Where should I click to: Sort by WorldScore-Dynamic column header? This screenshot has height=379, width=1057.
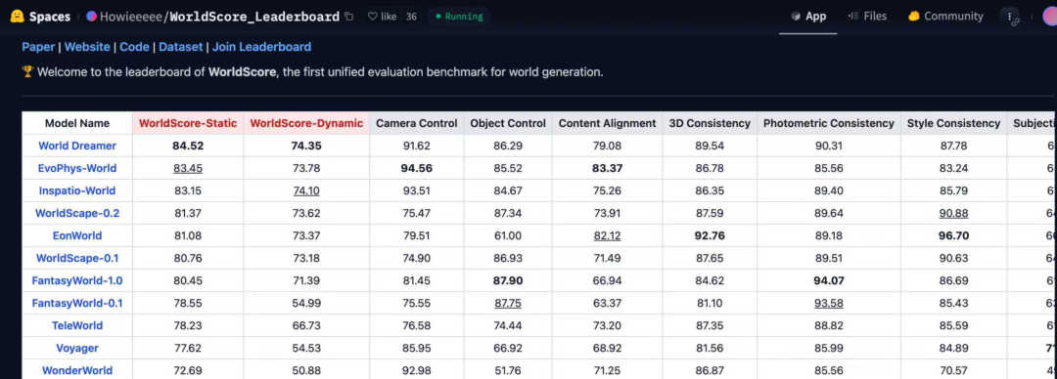point(306,123)
